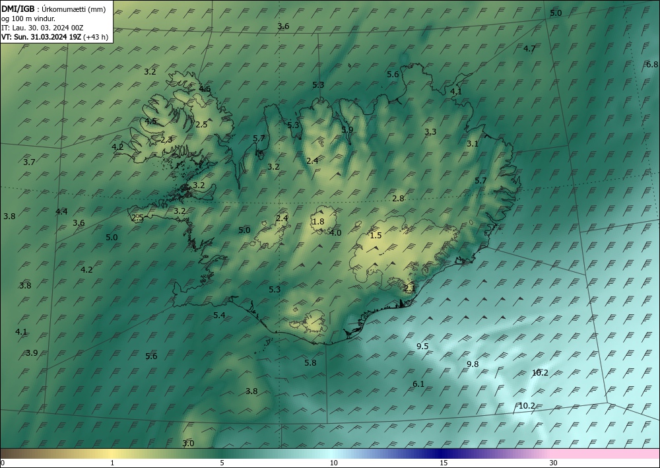This screenshot has width=660, height=468.
Task: Click the color scale tick label 10
Action: click(333, 463)
